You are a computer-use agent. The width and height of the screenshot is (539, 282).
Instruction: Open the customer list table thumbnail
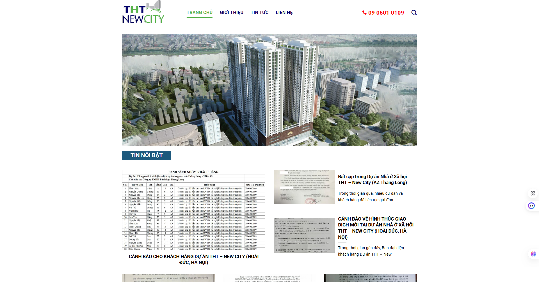(193, 210)
